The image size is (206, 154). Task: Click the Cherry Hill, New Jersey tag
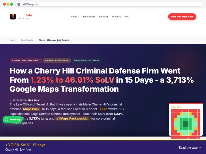point(26,60)
